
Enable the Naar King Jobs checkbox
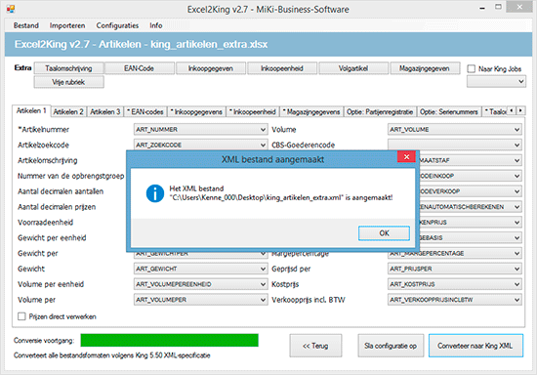pos(472,68)
